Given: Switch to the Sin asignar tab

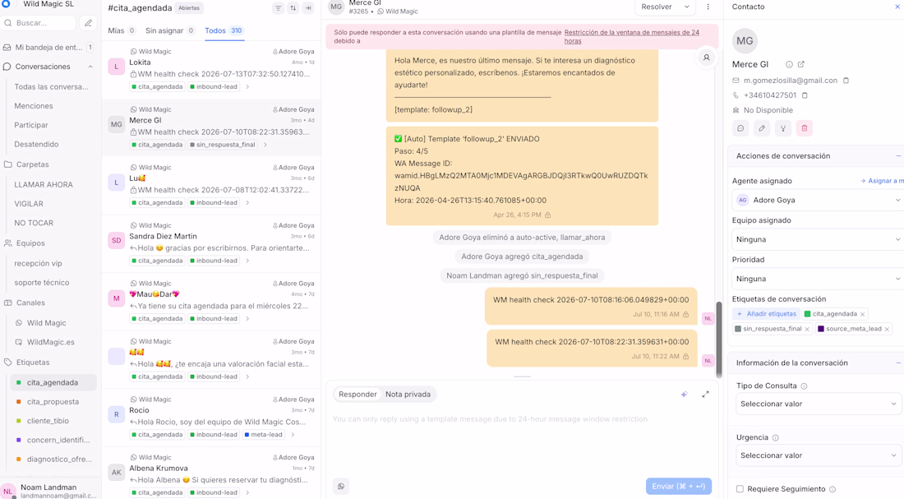Looking at the screenshot, I should pos(170,30).
